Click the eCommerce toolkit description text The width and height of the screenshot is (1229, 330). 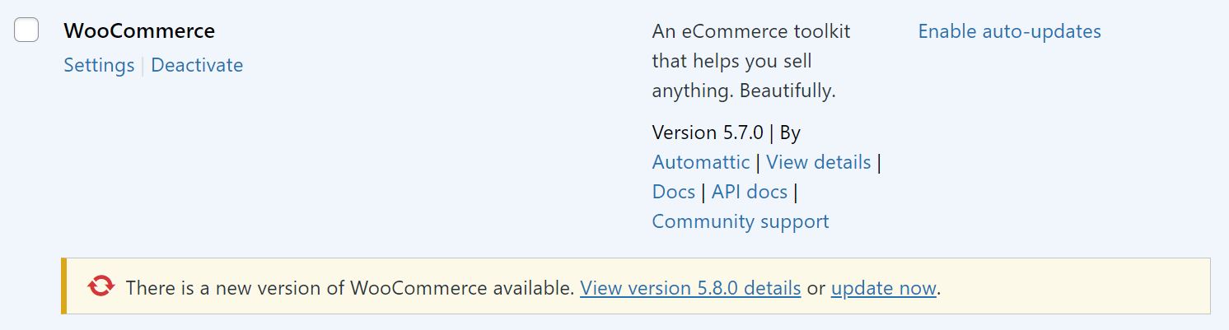[750, 61]
